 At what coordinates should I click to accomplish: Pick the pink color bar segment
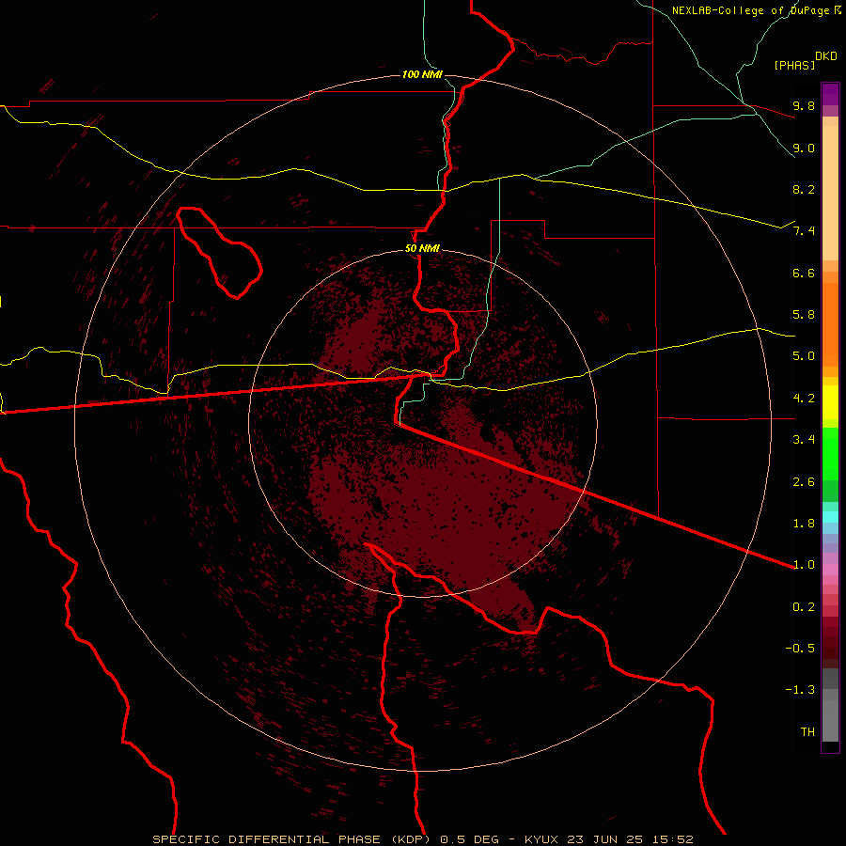tap(830, 570)
